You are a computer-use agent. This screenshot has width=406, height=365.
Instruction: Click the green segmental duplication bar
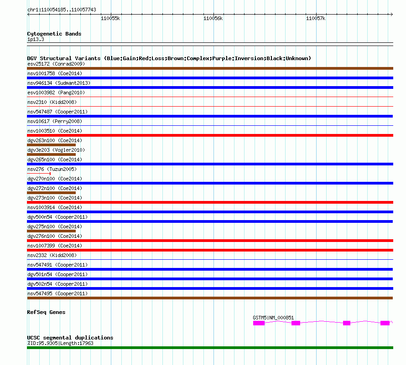coord(210,348)
